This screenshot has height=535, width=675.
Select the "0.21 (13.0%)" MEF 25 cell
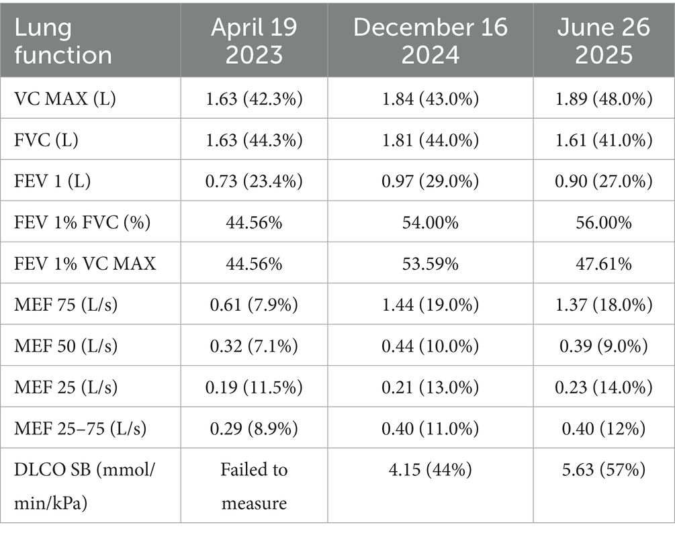431,387
